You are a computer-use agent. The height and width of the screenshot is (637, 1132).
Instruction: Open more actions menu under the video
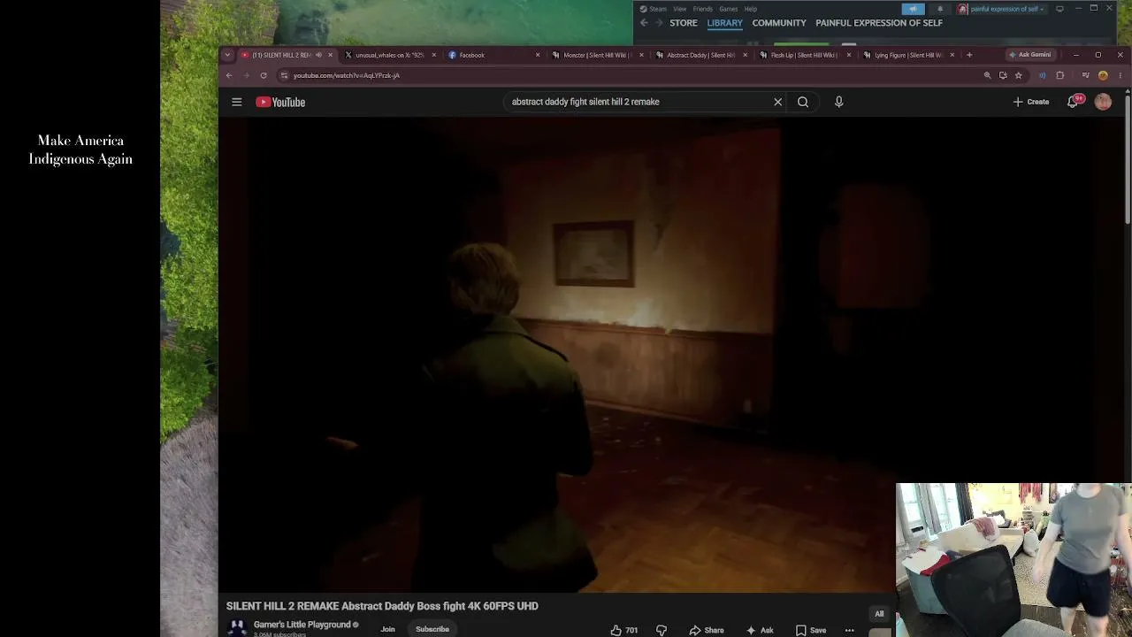coord(849,630)
